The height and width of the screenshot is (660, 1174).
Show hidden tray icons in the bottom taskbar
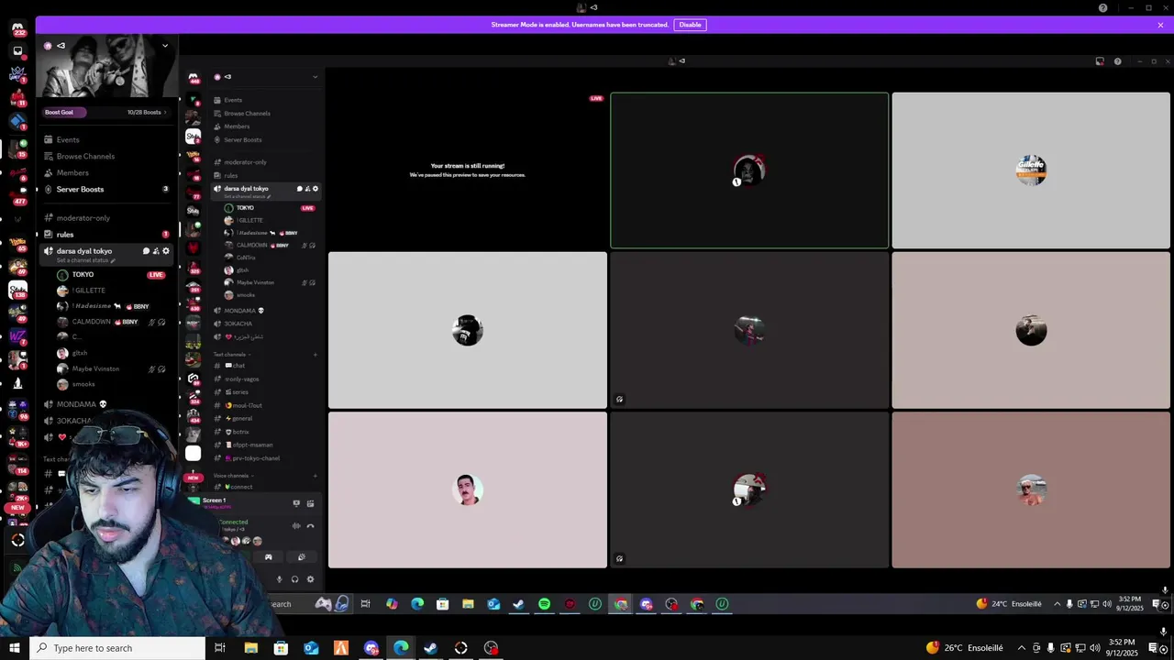point(1021,648)
